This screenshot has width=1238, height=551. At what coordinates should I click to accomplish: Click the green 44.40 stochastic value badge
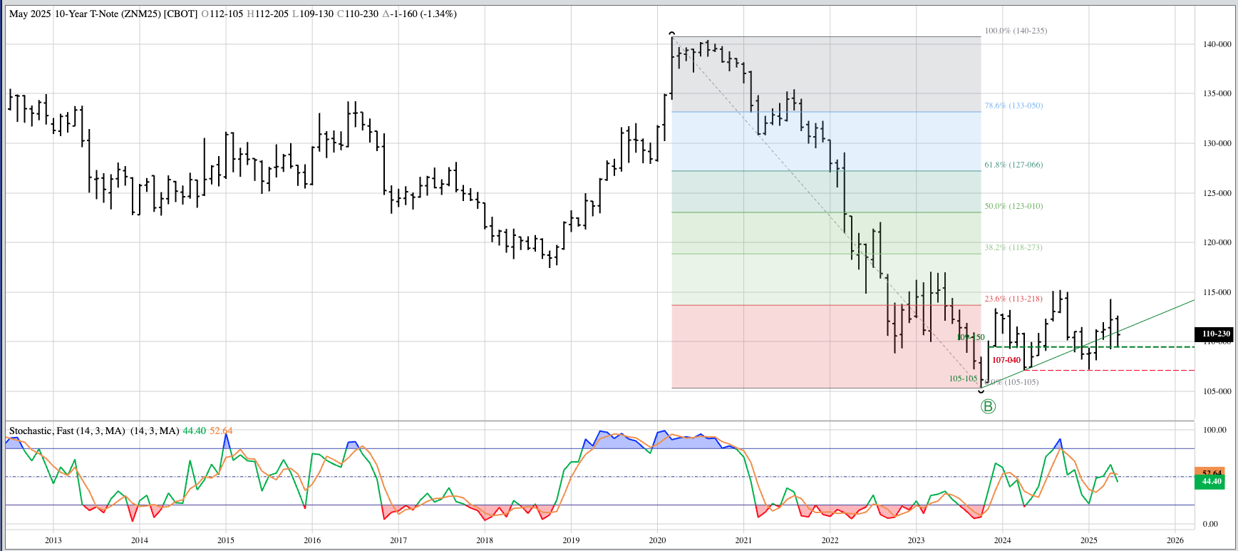(1212, 482)
